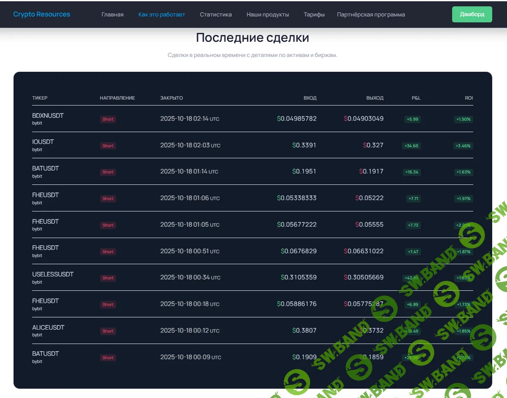The width and height of the screenshot is (507, 398).
Task: Click the Short badge on BDXNUSDT trade
Action: tap(108, 119)
